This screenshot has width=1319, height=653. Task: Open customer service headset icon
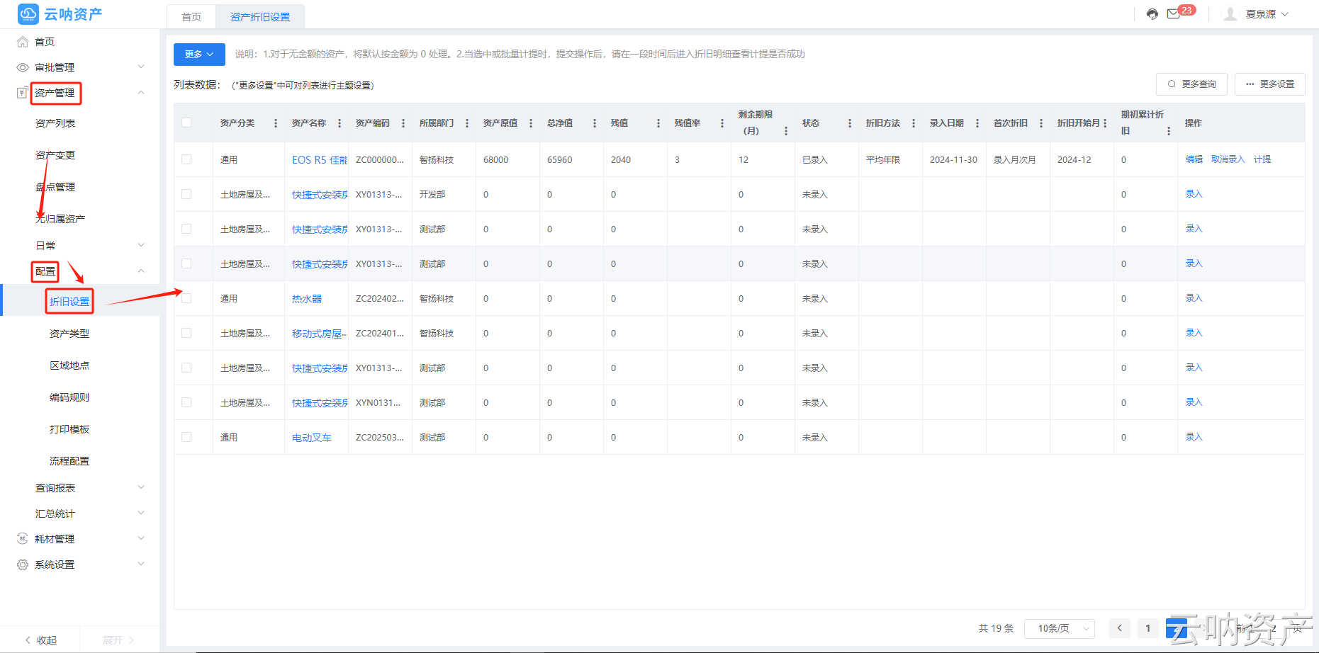pos(1152,14)
